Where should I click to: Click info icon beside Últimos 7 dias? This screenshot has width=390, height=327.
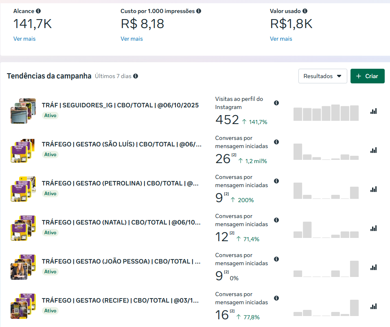136,76
